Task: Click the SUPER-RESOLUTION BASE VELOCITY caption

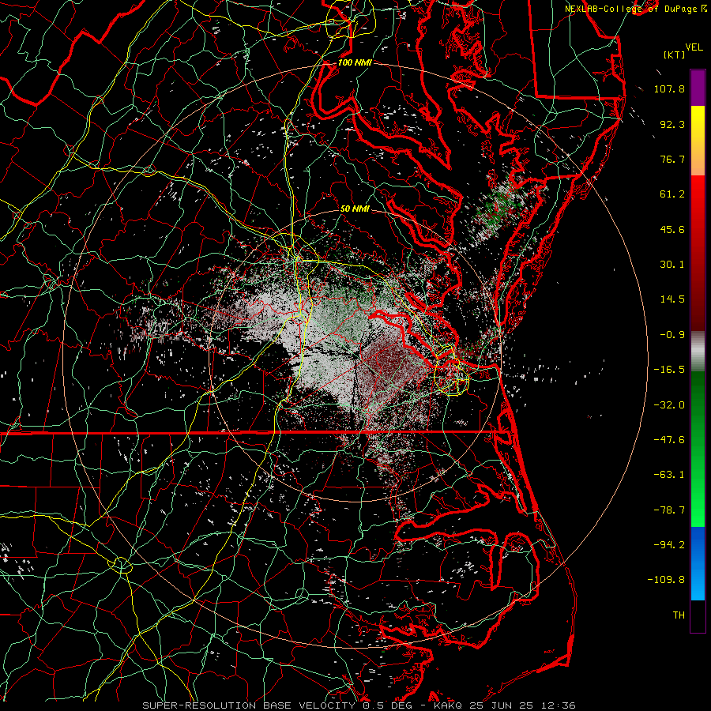Action: click(x=249, y=705)
